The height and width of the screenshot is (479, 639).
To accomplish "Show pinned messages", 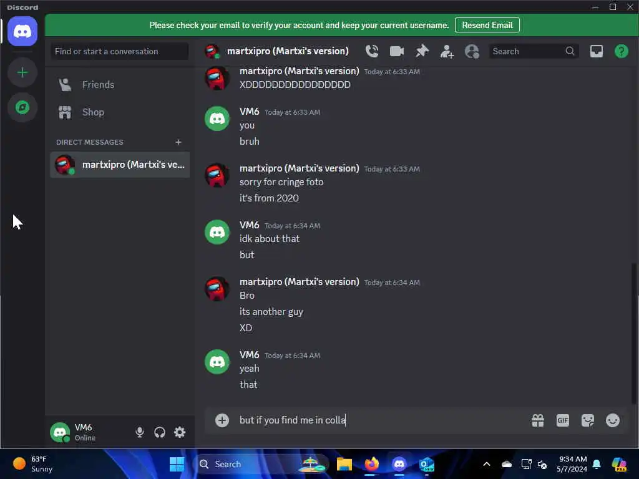I will pos(422,51).
